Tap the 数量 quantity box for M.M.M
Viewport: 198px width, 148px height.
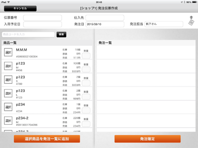tap(86, 56)
